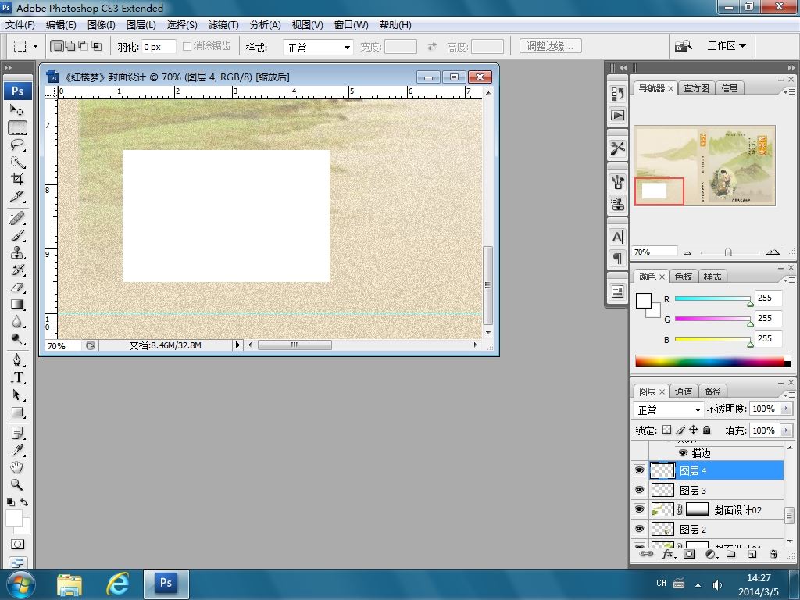Hide the 描边 effect eye icon
800x600 pixels.
coord(683,453)
